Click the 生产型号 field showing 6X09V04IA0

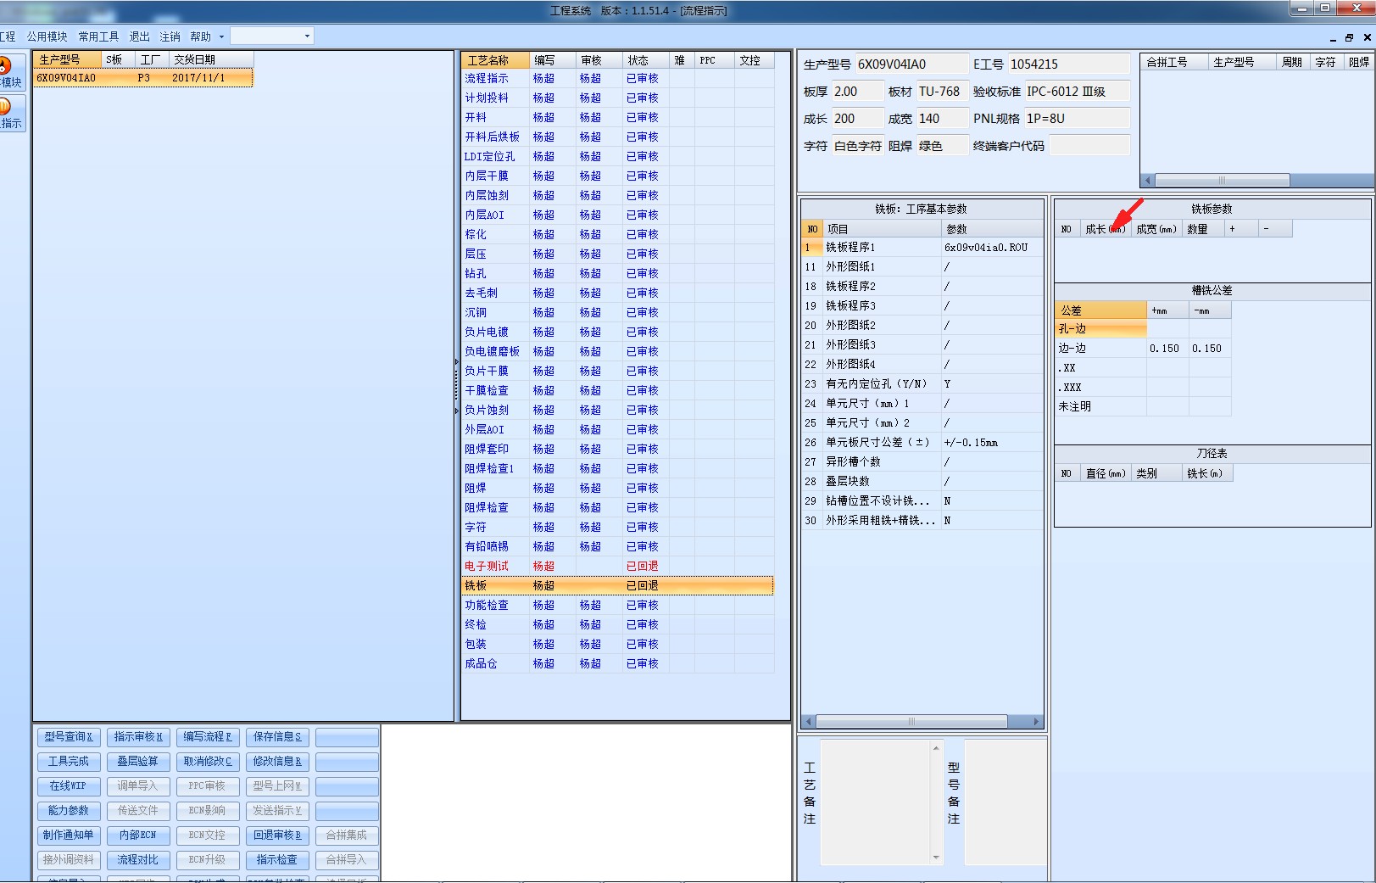911,64
